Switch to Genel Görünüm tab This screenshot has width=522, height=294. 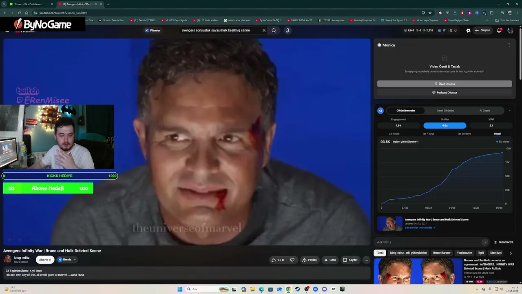pyautogui.click(x=445, y=111)
